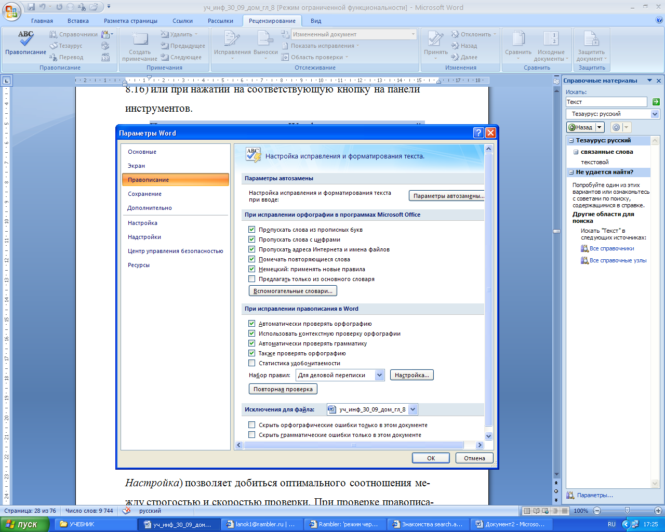Click Назад previous change in ribbon
Screen dimensions: 665x532
point(464,46)
